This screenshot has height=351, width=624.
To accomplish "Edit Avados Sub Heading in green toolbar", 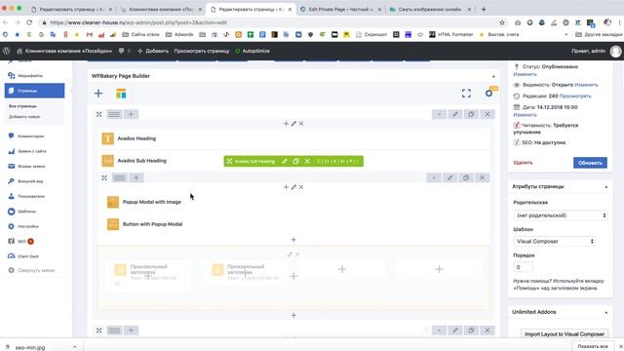I will point(285,161).
